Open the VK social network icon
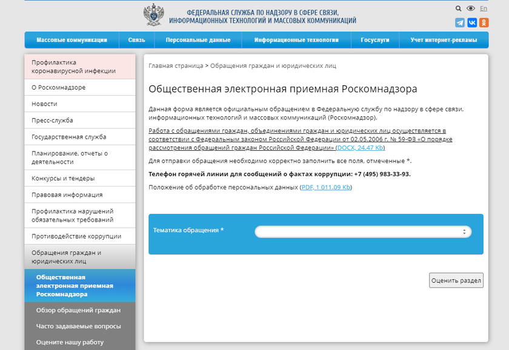Image resolution: width=509 pixels, height=350 pixels. (472, 22)
